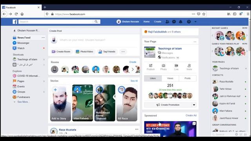Click Create link in Rooms
251x141 pixels.
[x=133, y=62]
